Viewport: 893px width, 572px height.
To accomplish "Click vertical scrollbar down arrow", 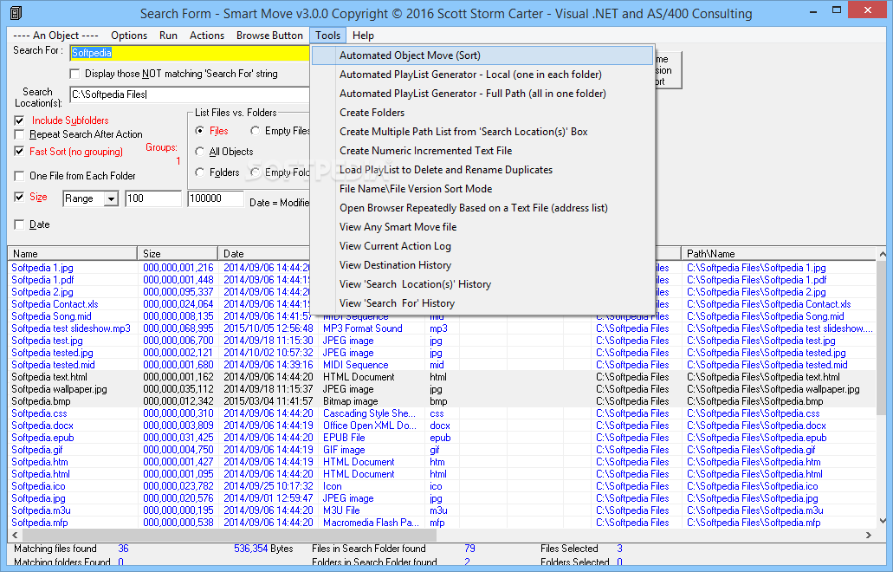I will 883,520.
